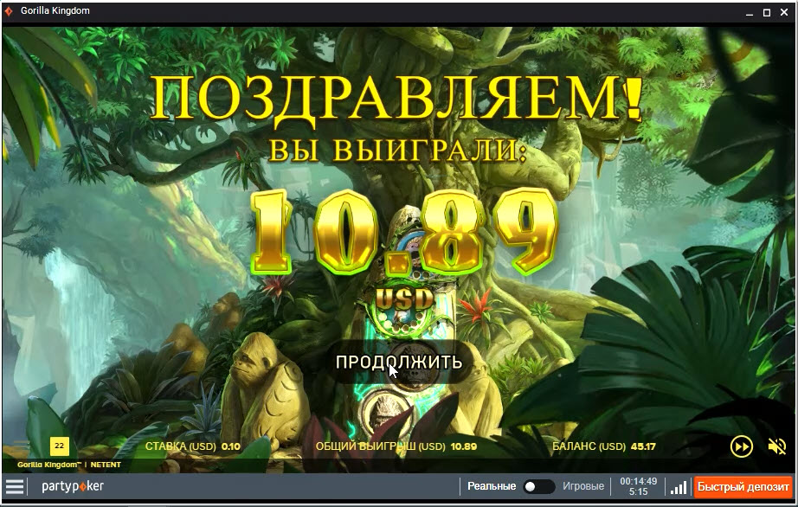798x507 pixels.
Task: Toggle the Реальные/Игровые money switch
Action: 539,486
